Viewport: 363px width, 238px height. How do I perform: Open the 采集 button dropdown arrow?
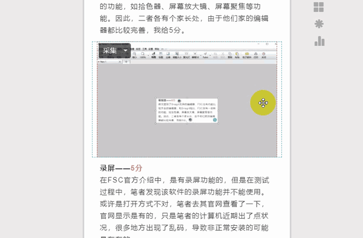point(125,50)
